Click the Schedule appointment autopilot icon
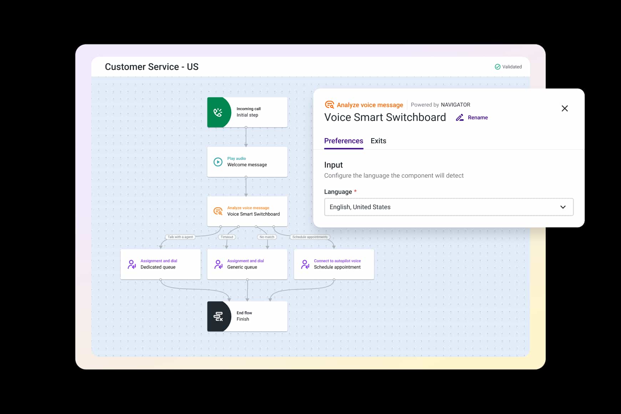 click(x=305, y=264)
